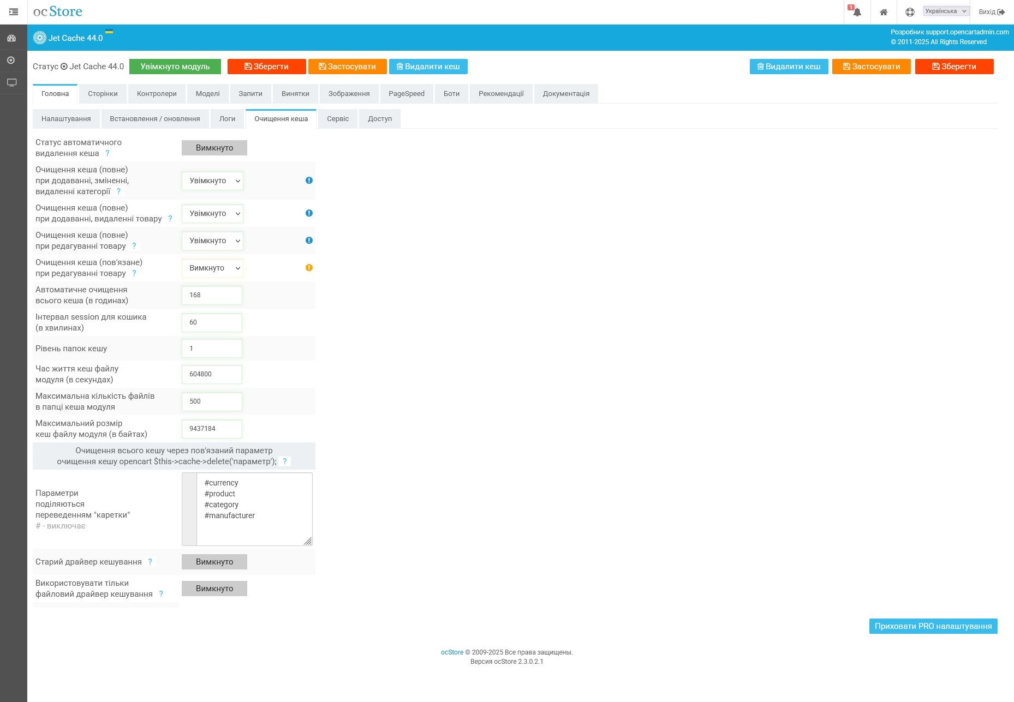
Task: Click blue info icon beside category cache clearing
Action: click(x=309, y=181)
